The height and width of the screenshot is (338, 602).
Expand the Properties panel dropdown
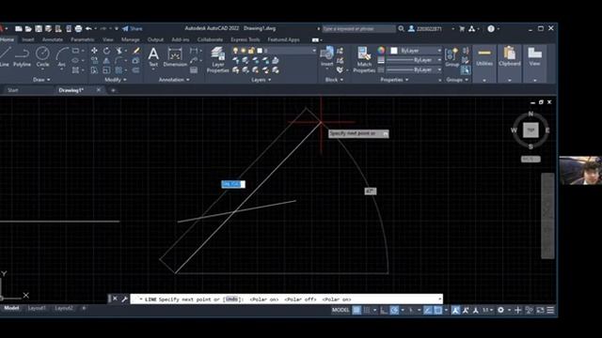394,80
